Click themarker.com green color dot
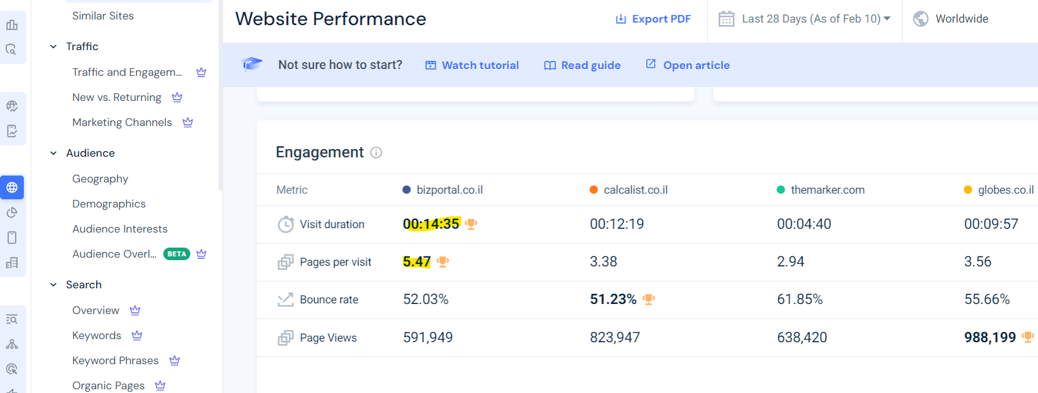The width and height of the screenshot is (1038, 393). click(x=781, y=190)
